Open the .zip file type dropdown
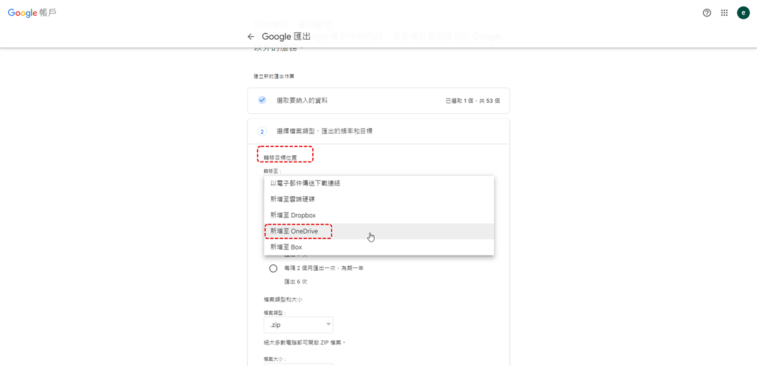 (x=298, y=324)
